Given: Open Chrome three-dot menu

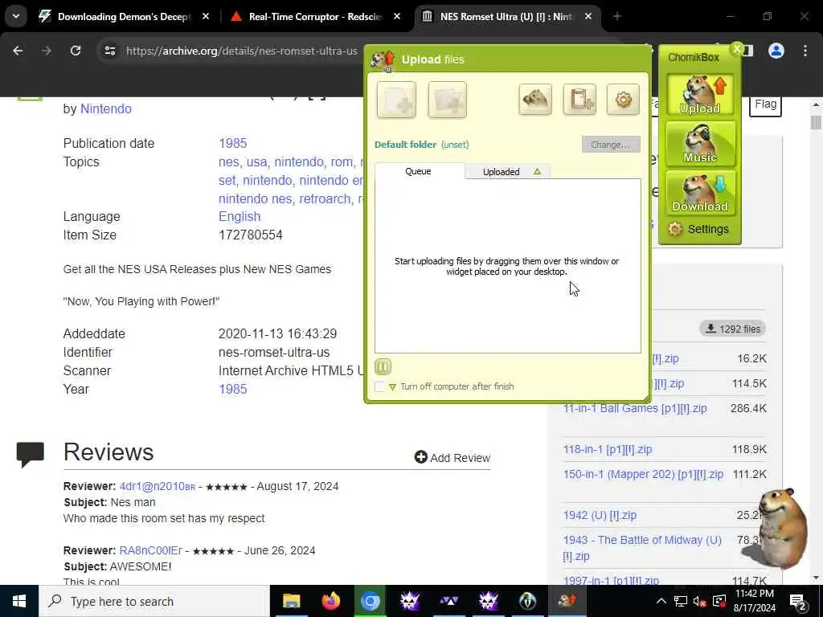Looking at the screenshot, I should [x=805, y=51].
